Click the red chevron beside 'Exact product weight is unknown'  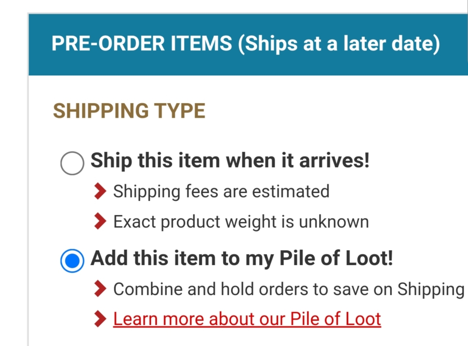click(100, 221)
